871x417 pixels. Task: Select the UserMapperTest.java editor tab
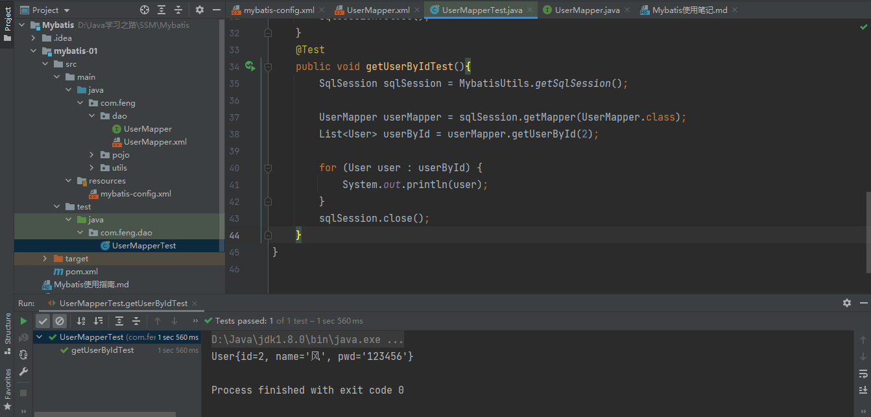pos(482,10)
